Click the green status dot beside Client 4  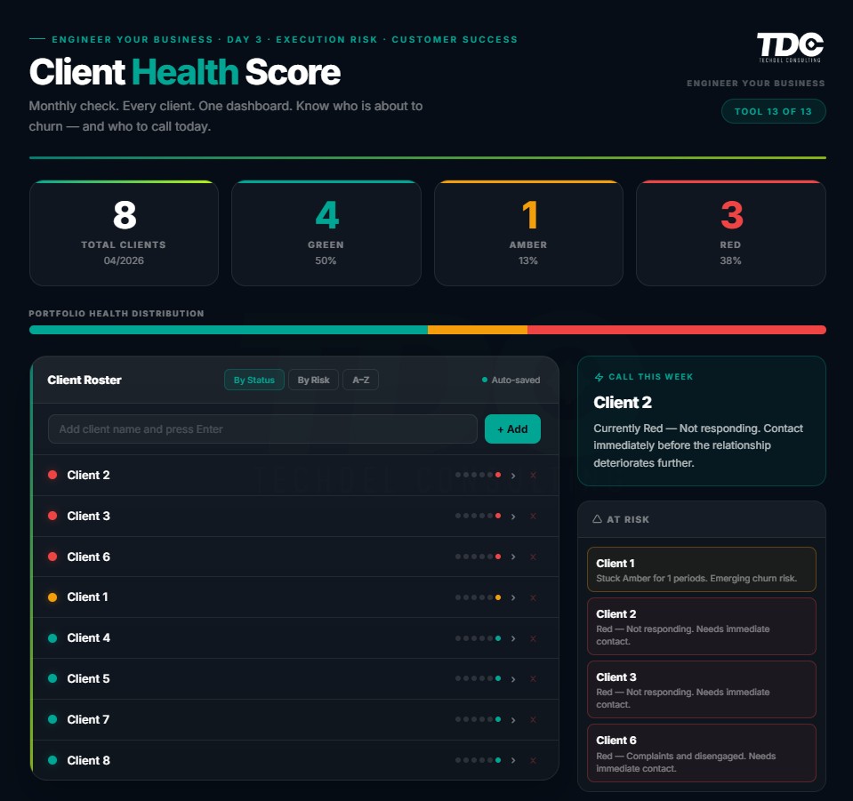coord(53,637)
